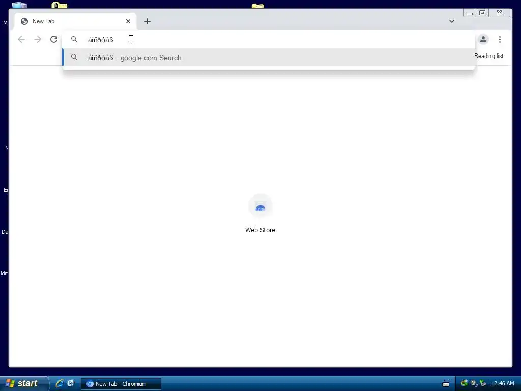Expand the tab search chevron
Viewport: 521px width, 391px height.
(452, 21)
